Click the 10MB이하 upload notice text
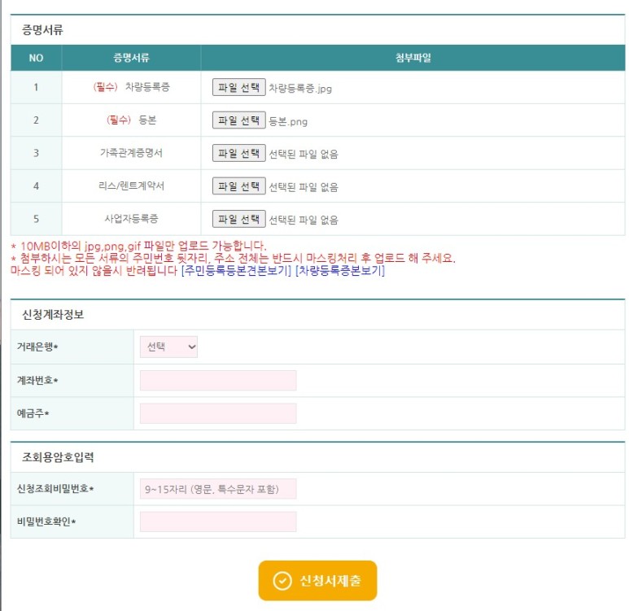The height and width of the screenshot is (611, 629). pos(139,246)
